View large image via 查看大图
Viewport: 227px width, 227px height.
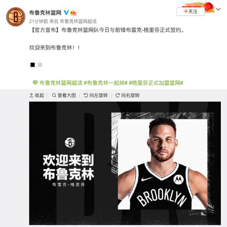[x=64, y=95]
